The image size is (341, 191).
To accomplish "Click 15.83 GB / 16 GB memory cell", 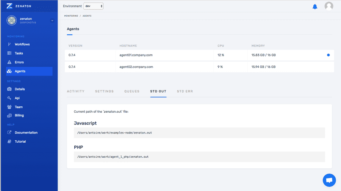I will click(x=264, y=55).
